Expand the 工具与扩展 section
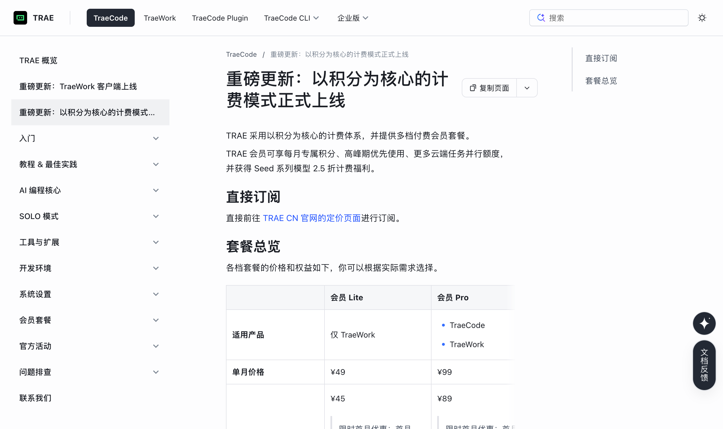723x429 pixels. tap(90, 242)
